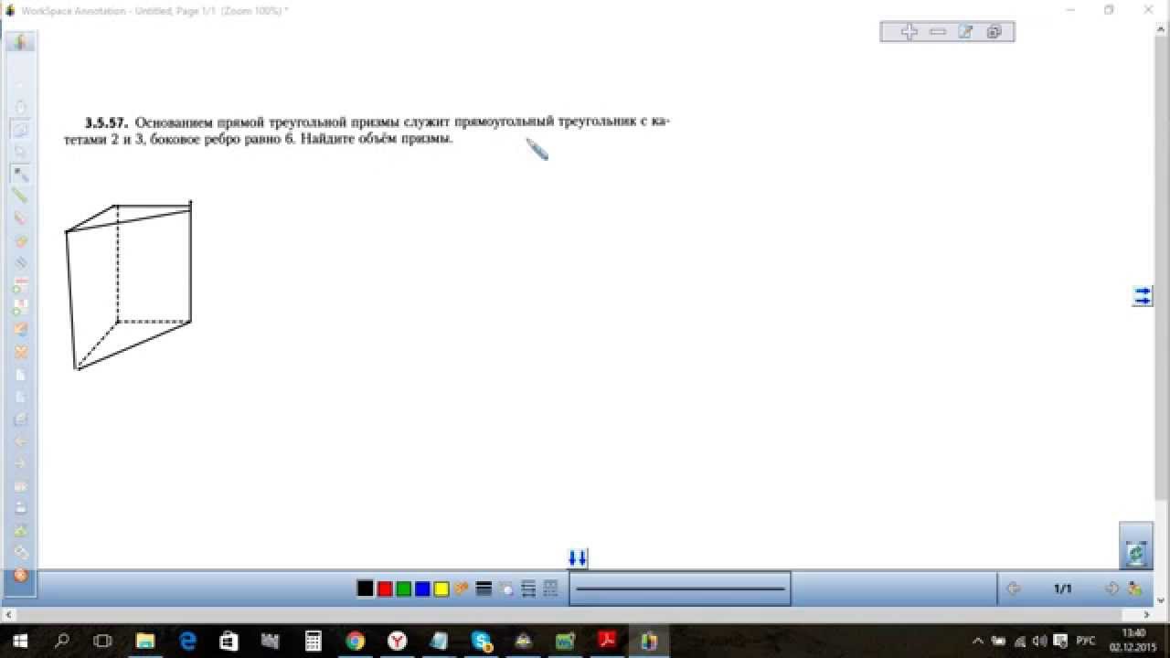Viewport: 1170px width, 658px height.
Task: Open the WorkSpace main menu logo button
Action: coord(20,42)
